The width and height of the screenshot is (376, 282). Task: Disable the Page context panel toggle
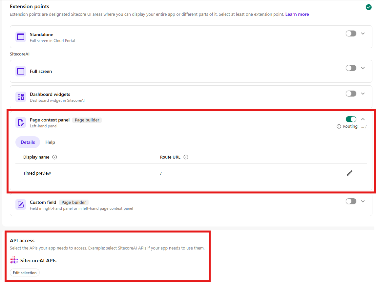[x=351, y=119]
